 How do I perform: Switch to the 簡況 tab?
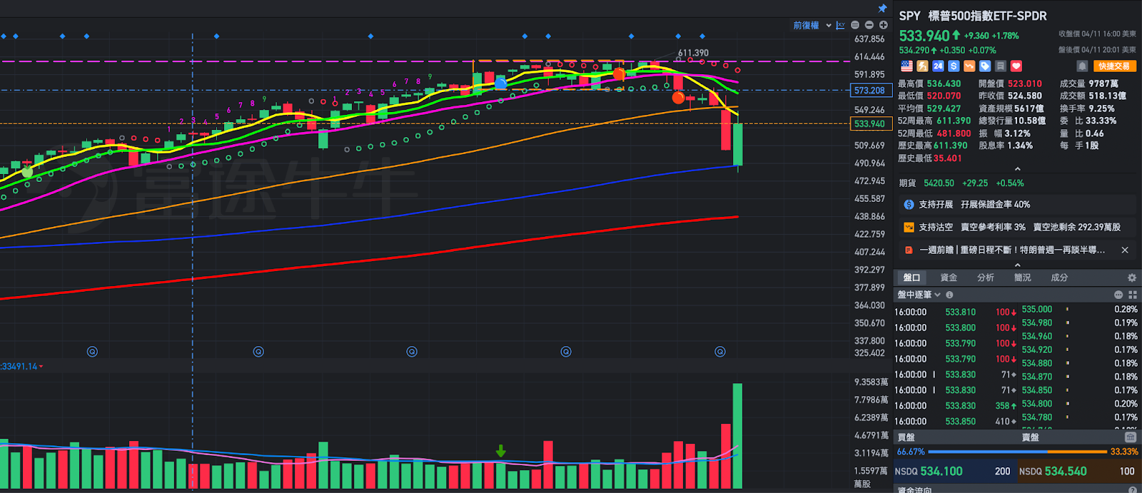[x=1023, y=278]
